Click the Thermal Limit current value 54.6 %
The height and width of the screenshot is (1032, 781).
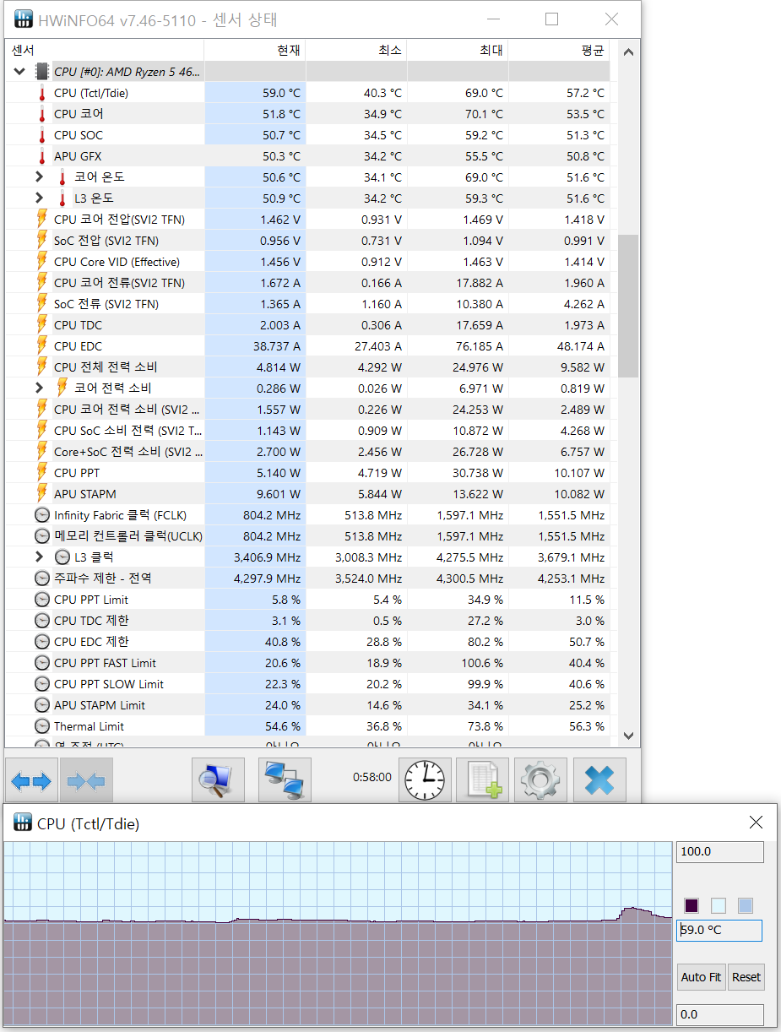point(283,726)
